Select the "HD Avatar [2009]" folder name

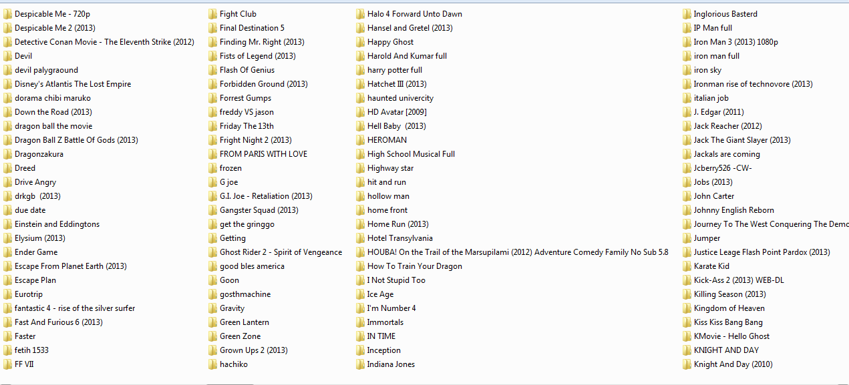[397, 112]
